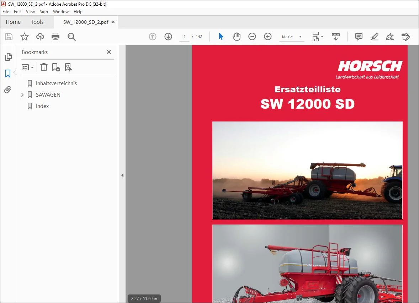The image size is (419, 303).
Task: Open the Window menu
Action: [x=61, y=12]
